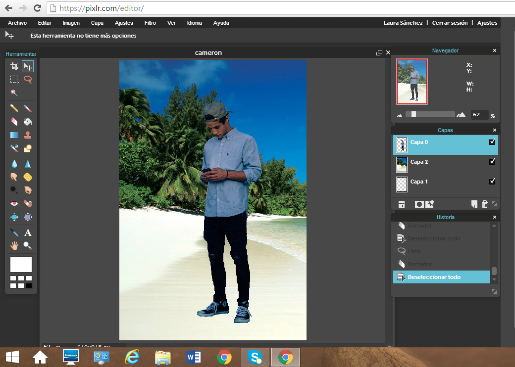This screenshot has height=367, width=515.
Task: Select the Color Replace tool
Action: pos(14,148)
